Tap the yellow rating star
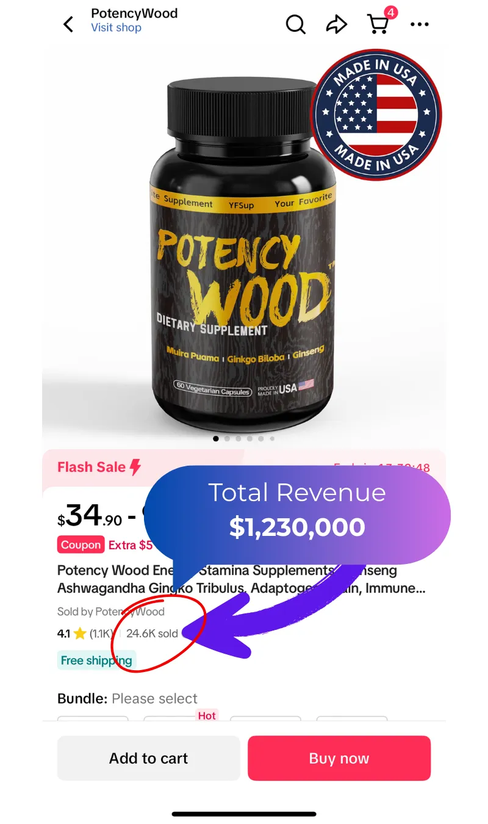This screenshot has width=488, height=824. pyautogui.click(x=80, y=634)
